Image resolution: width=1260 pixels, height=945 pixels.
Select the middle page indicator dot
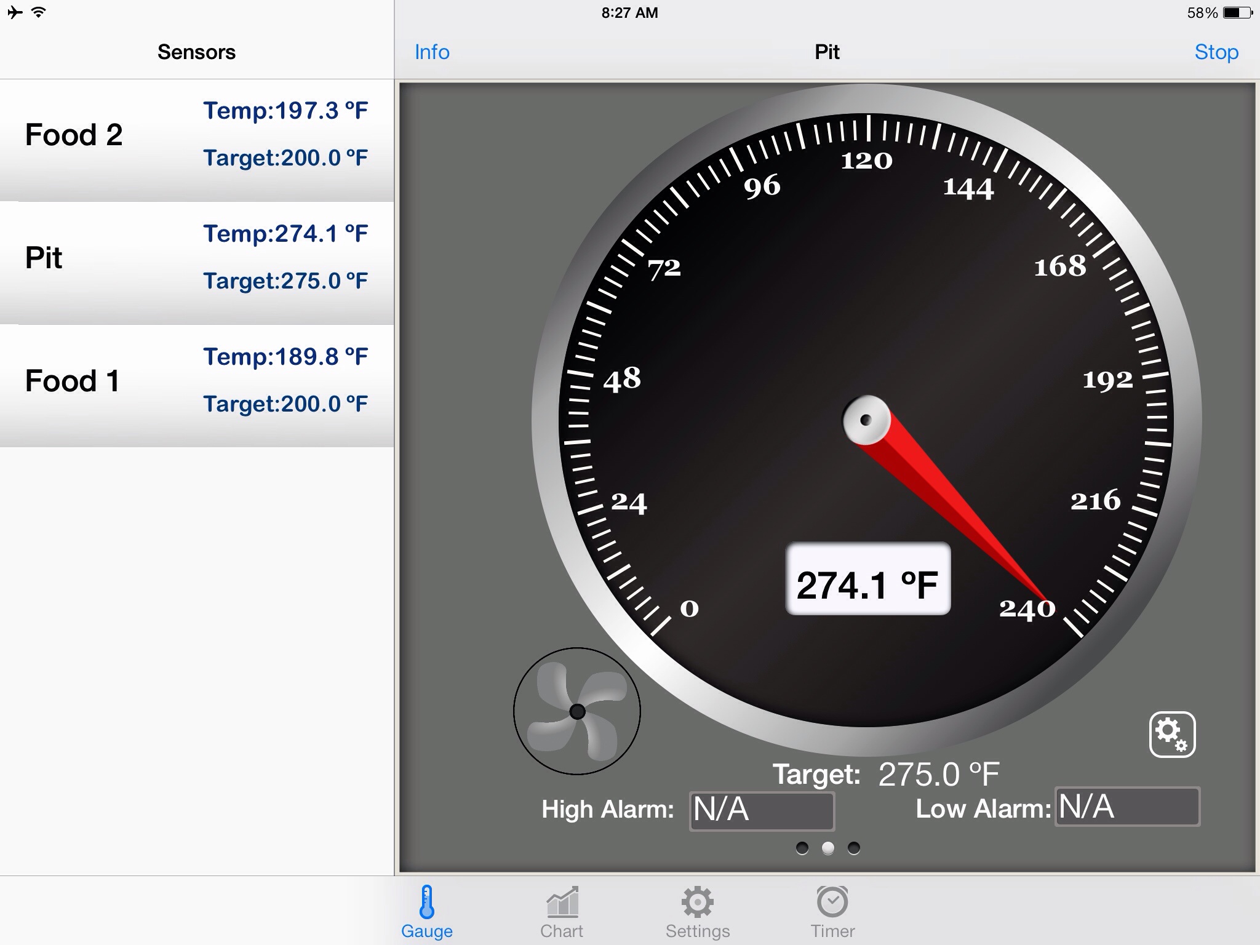point(828,848)
